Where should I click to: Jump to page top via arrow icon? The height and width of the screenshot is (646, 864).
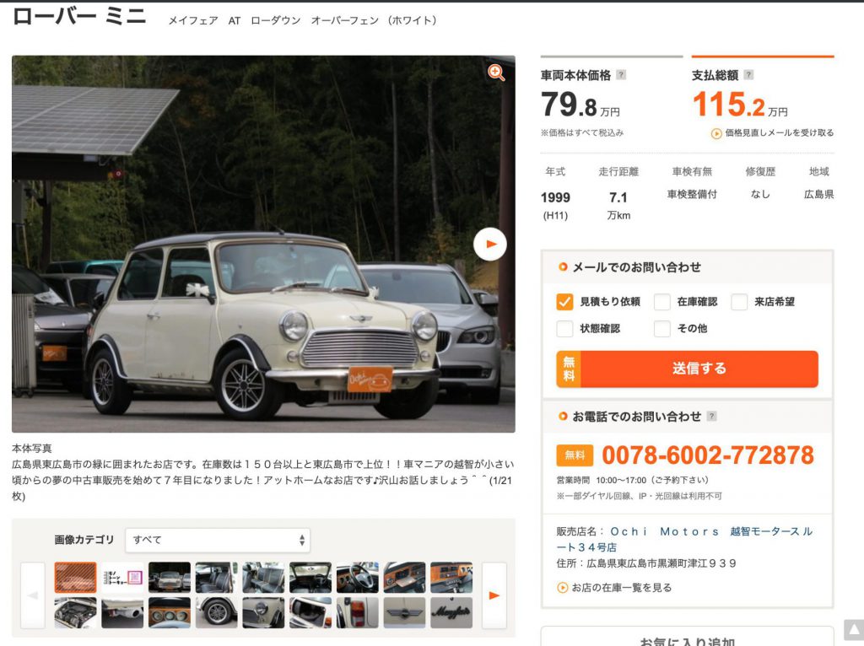coord(854,630)
